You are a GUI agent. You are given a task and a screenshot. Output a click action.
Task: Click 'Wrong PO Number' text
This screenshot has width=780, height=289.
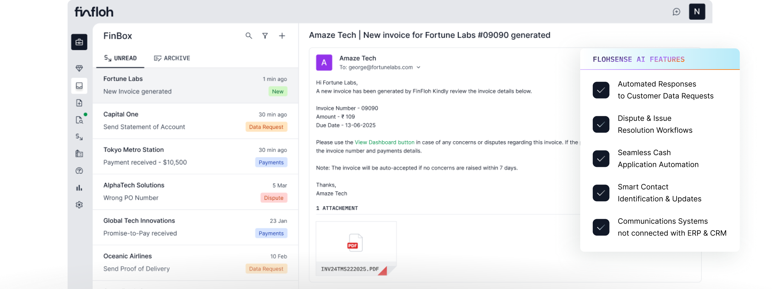click(131, 198)
